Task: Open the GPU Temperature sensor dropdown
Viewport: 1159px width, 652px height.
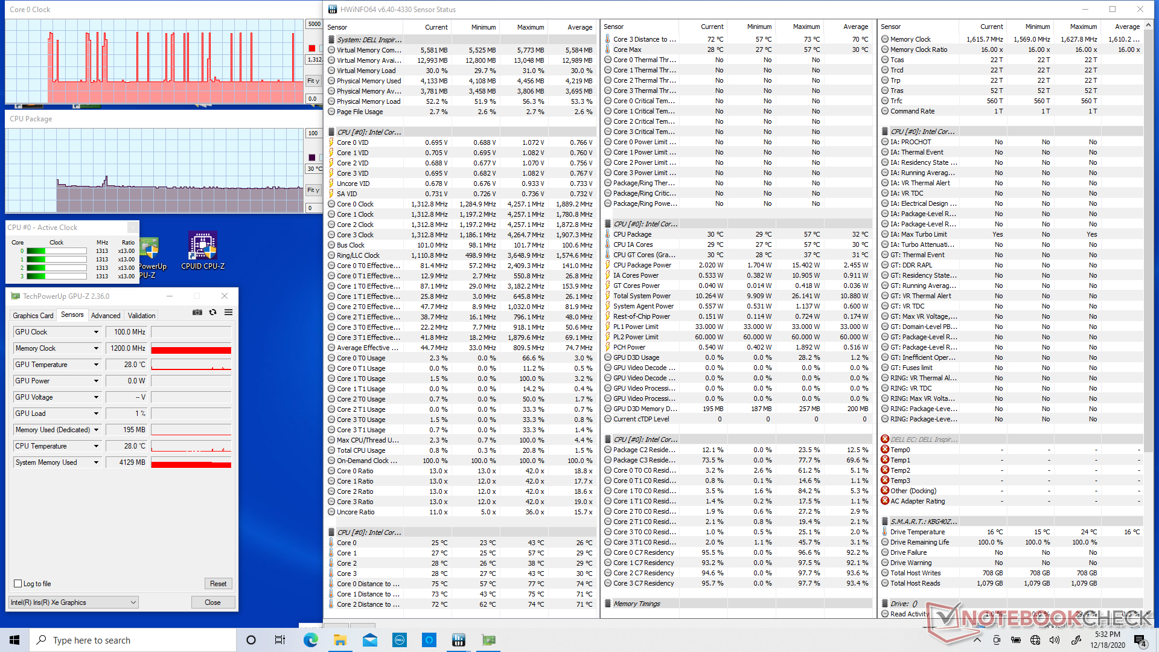Action: click(x=96, y=365)
